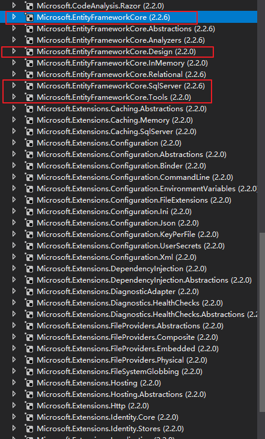Expand the Microsoft.EntityFrameworkCore (2.2.6) node
The image size is (265, 439).
click(14, 17)
